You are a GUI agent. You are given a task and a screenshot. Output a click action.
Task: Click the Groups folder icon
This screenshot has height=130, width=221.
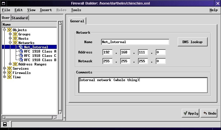click(x=15, y=34)
